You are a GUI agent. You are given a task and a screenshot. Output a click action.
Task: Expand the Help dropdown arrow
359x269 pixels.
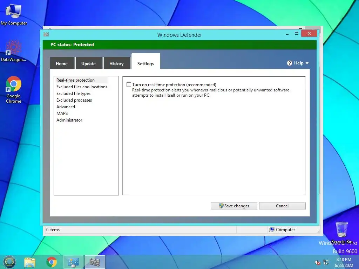click(307, 63)
